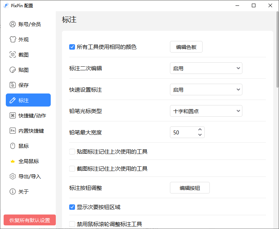This screenshot has height=229, width=279.
Task: Click the crown global mouse icon
Action: pyautogui.click(x=13, y=161)
